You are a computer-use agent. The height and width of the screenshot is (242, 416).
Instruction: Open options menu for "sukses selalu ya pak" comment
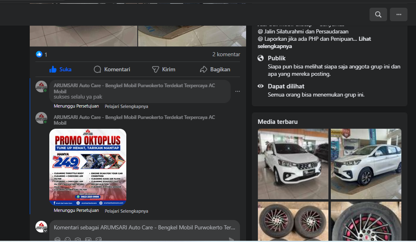click(x=238, y=91)
